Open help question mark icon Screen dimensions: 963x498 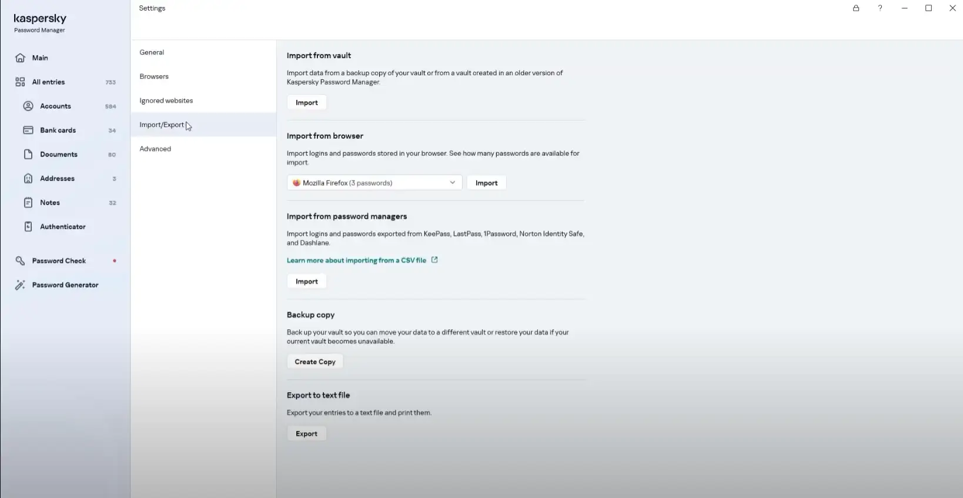pyautogui.click(x=880, y=8)
